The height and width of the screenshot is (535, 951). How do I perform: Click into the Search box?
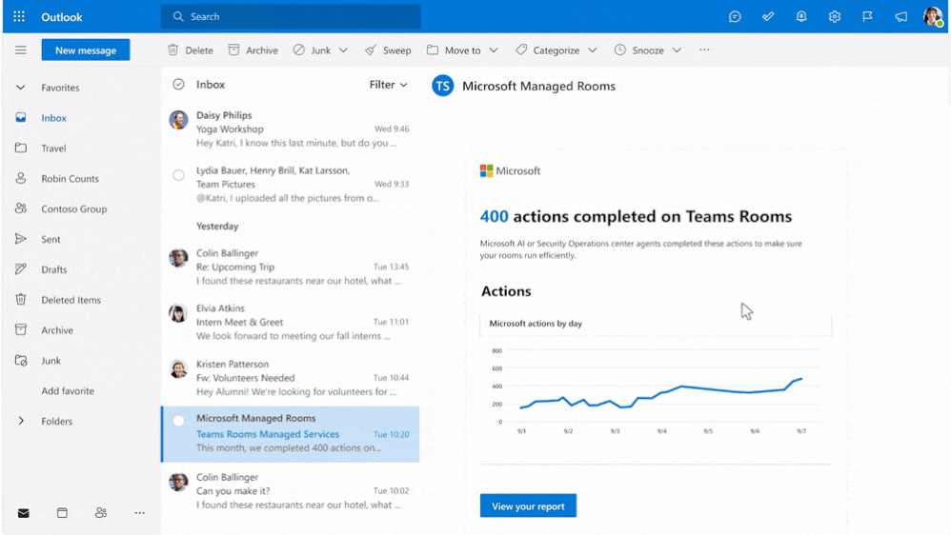pos(291,16)
